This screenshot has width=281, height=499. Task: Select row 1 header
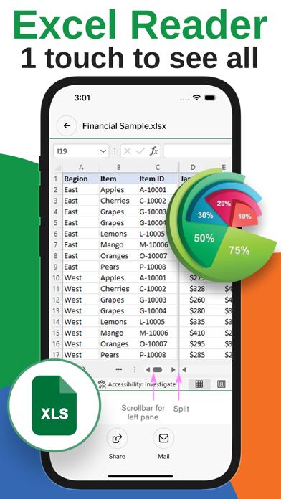coord(56,179)
